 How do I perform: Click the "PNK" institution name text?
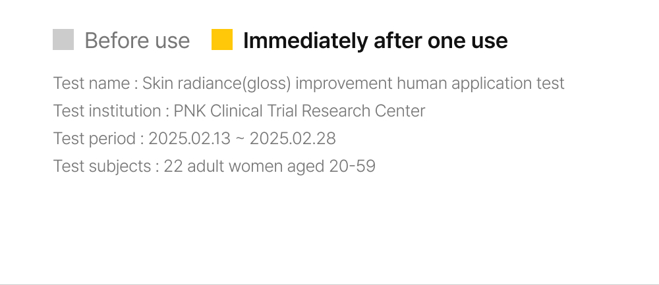190,111
